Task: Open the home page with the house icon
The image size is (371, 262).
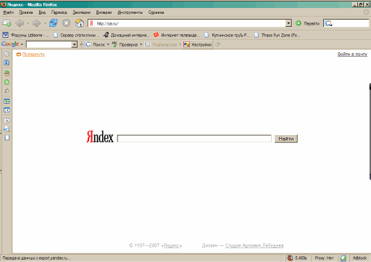Action: pyautogui.click(x=80, y=23)
